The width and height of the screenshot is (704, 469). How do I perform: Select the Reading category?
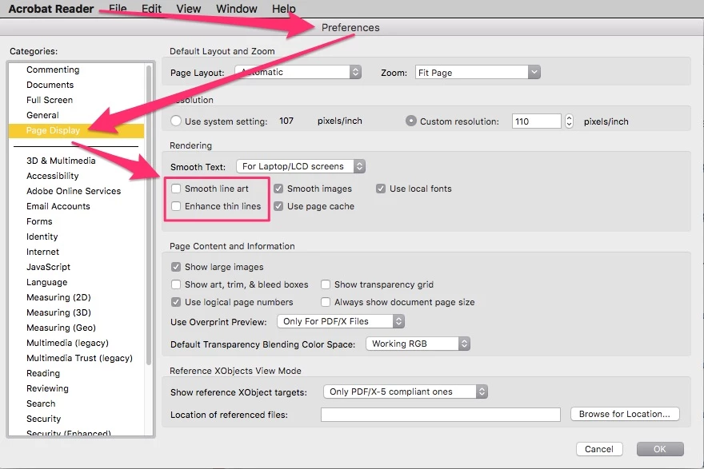click(43, 373)
